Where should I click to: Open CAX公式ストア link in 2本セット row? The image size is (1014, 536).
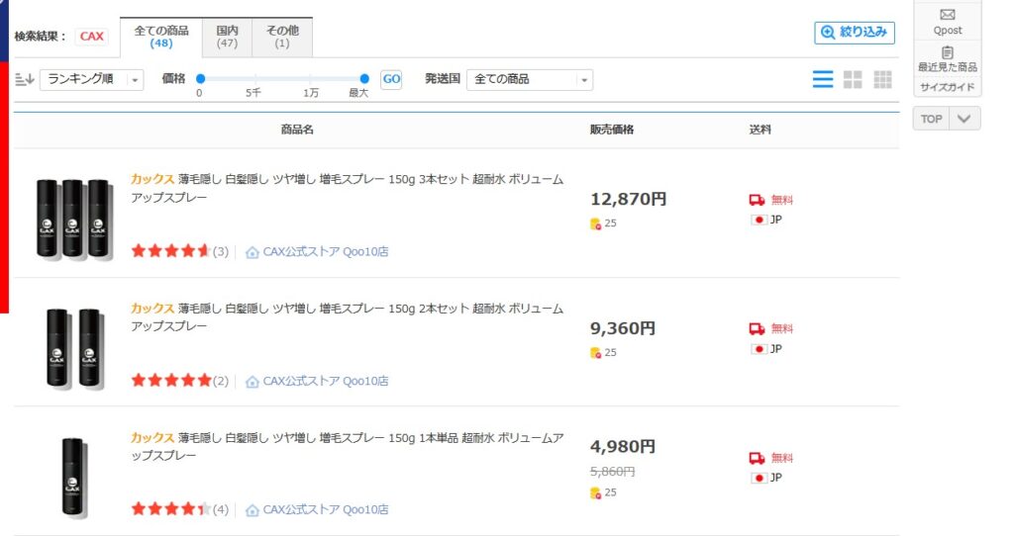tap(325, 381)
